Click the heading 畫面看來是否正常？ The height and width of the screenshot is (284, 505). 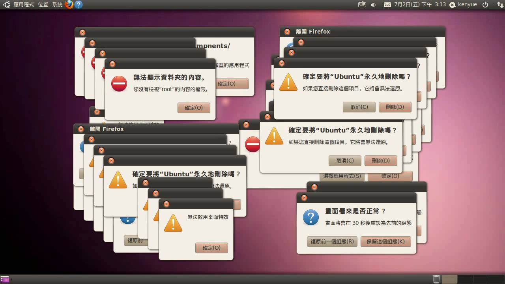tap(355, 211)
